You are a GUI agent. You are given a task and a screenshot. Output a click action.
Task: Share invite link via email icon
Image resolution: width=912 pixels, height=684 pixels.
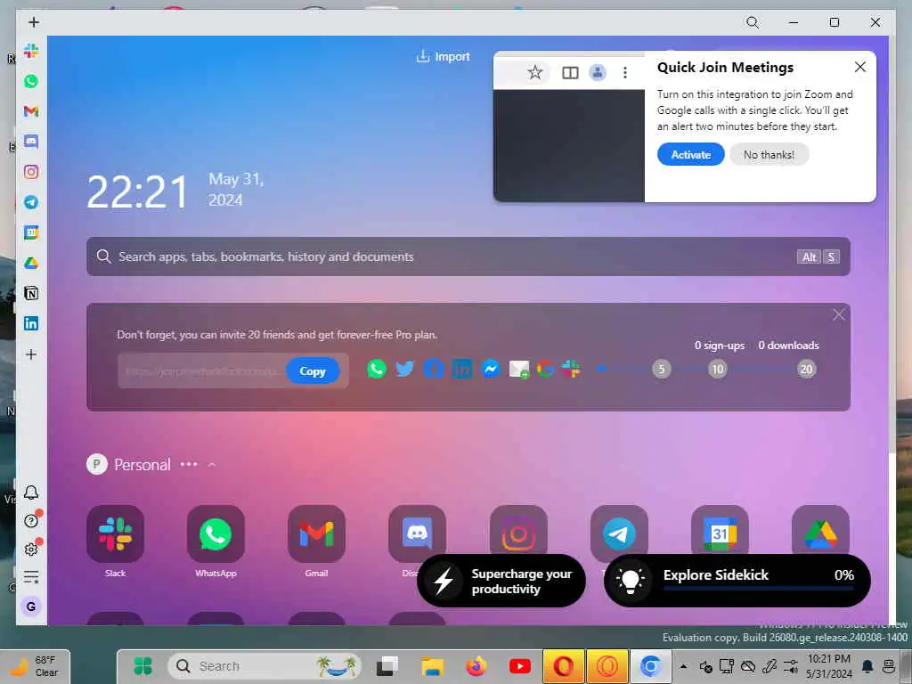[x=519, y=369]
